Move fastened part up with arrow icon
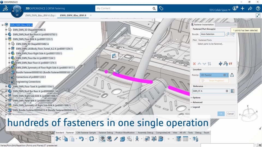Image resolution: width=262 pixels, height=147 pixels. pyautogui.click(x=199, y=64)
